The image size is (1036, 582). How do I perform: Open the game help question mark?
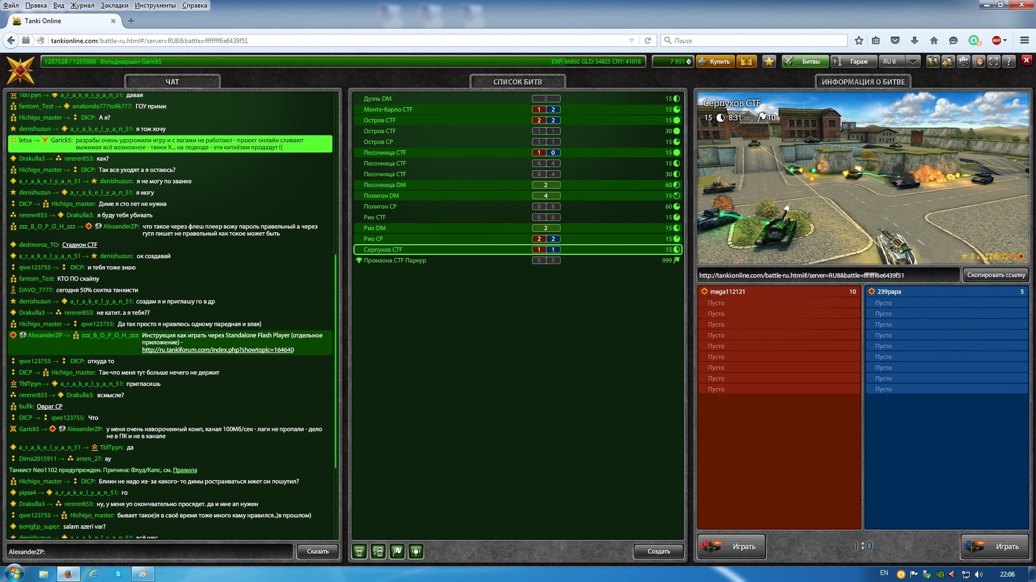coord(1008,62)
